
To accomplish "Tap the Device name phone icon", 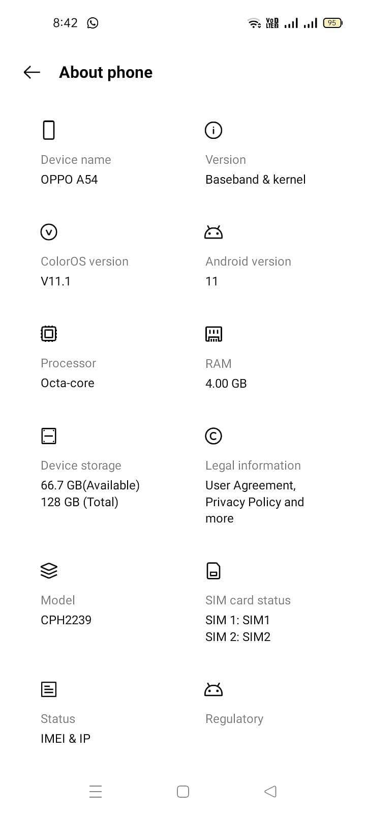I will [x=49, y=130].
